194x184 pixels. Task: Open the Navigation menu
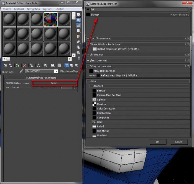33,9
